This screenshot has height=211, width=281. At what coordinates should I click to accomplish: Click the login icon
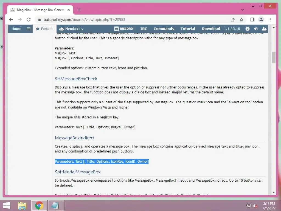coord(256,29)
